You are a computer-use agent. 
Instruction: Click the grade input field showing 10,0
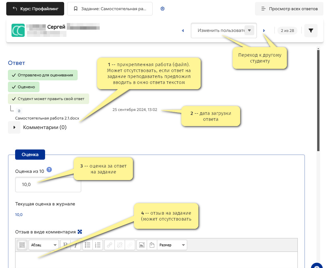tap(48, 184)
